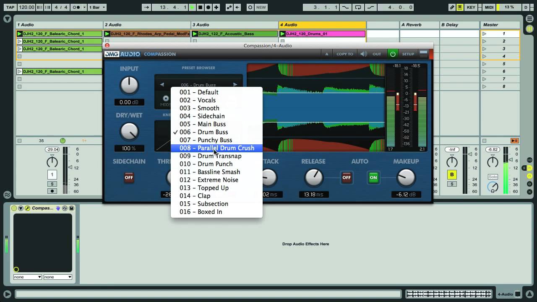The width and height of the screenshot is (537, 302).
Task: Click the D disk overload indicator
Action: tap(526, 7)
